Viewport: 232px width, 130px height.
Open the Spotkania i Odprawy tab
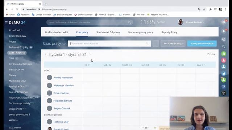[108, 32]
